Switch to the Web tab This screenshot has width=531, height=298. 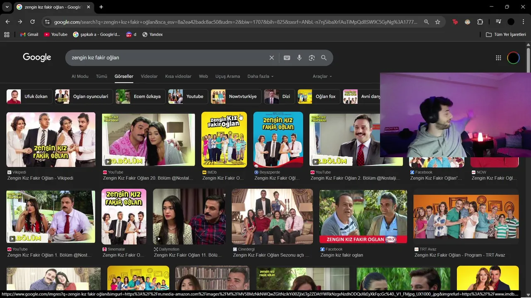[203, 76]
